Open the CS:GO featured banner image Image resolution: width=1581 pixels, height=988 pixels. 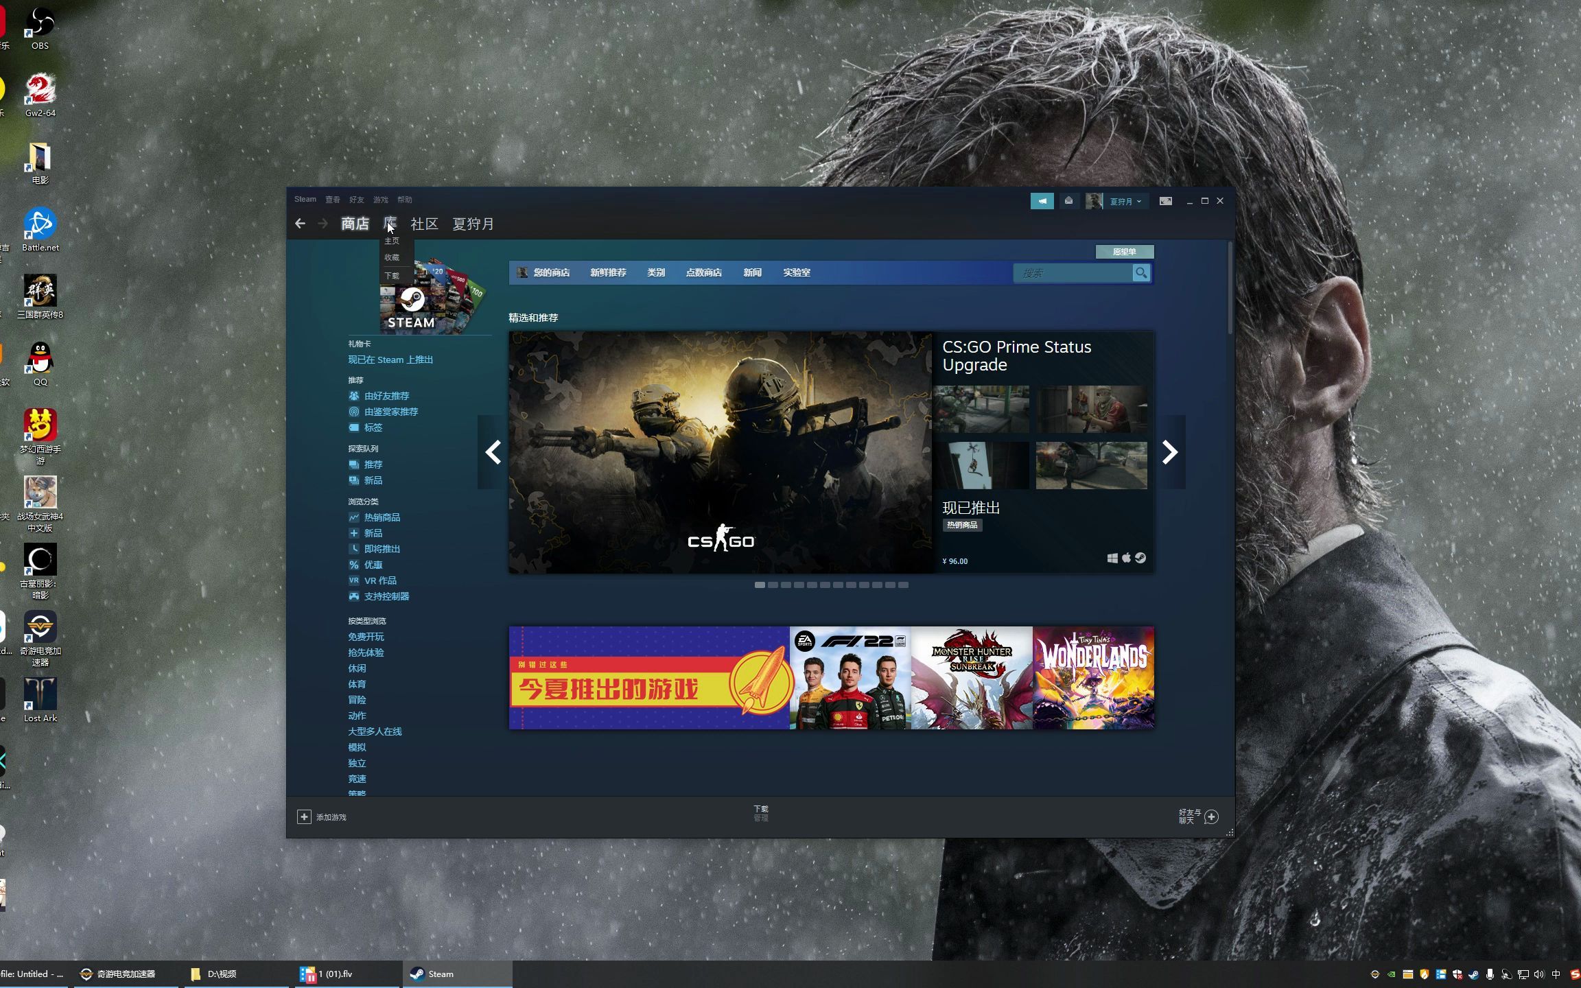[721, 452]
